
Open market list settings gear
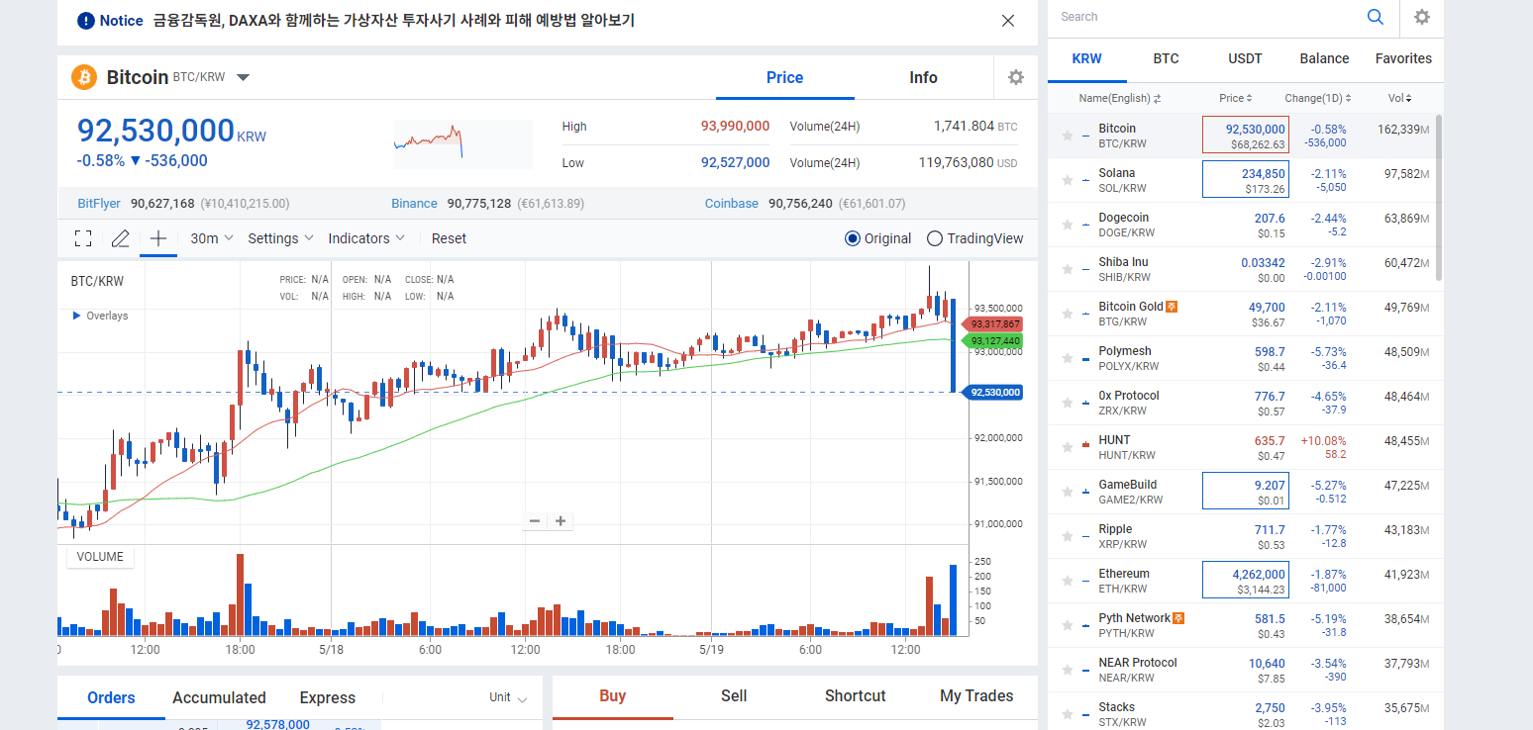click(x=1422, y=17)
